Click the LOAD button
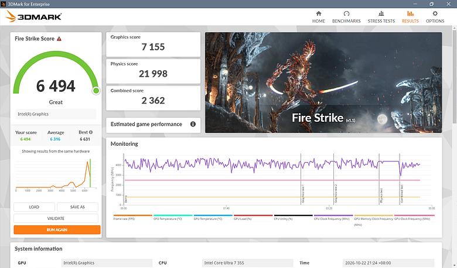The image size is (457, 268). coord(34,207)
